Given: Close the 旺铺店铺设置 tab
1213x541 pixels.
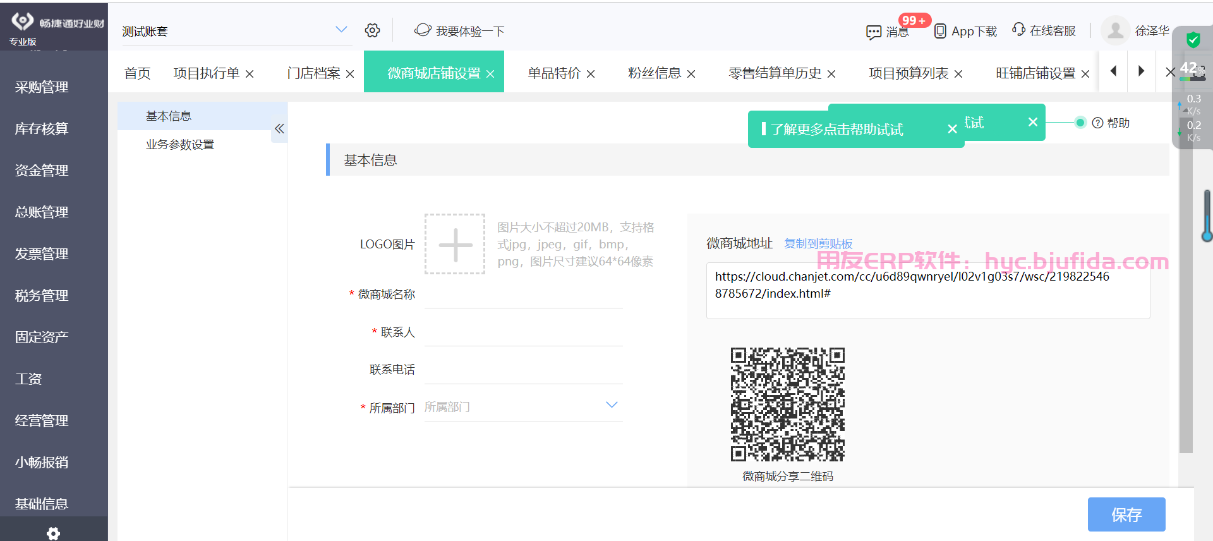Looking at the screenshot, I should pyautogui.click(x=1085, y=74).
